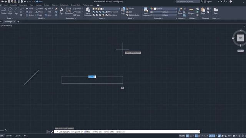Open the Manage ribbon tab
This screenshot has height=138, width=246.
(38, 5)
